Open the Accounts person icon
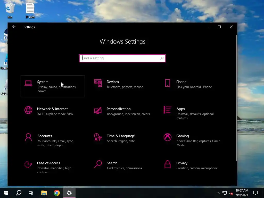Image resolution: width=264 pixels, height=198 pixels. [28, 137]
